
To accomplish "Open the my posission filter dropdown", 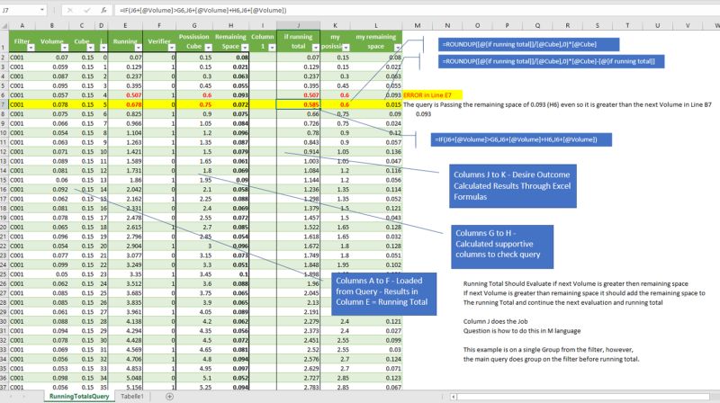I will click(x=346, y=48).
